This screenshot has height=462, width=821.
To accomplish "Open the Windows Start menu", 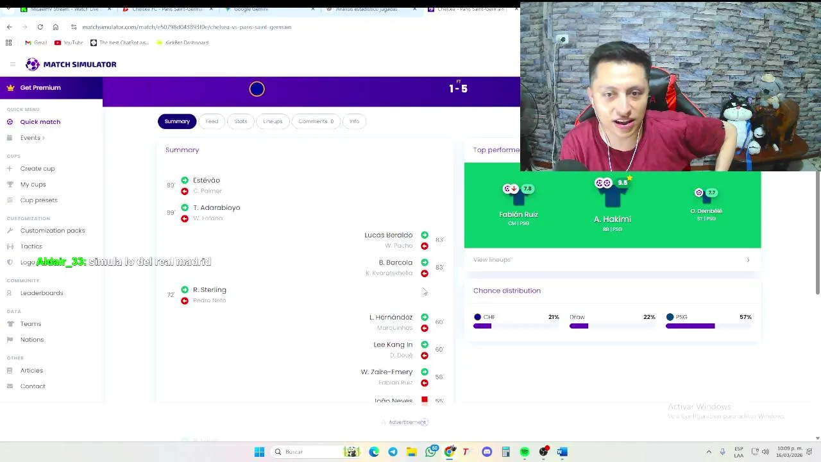I will 259,452.
